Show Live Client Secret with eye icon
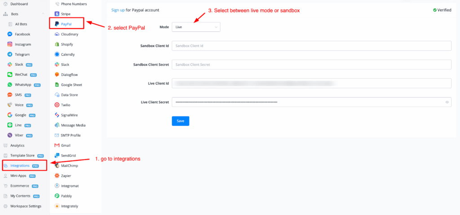460x215 pixels. [447, 102]
